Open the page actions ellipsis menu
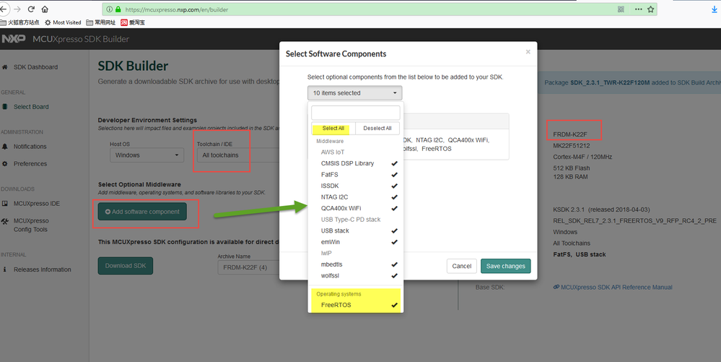 (638, 9)
